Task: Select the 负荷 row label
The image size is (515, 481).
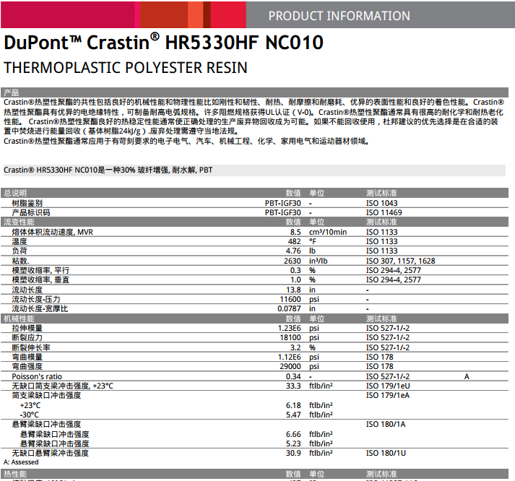Action: [20, 251]
